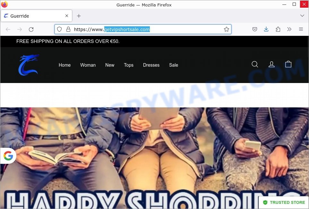View site security padlock details
The width and height of the screenshot is (309, 209).
point(68,29)
